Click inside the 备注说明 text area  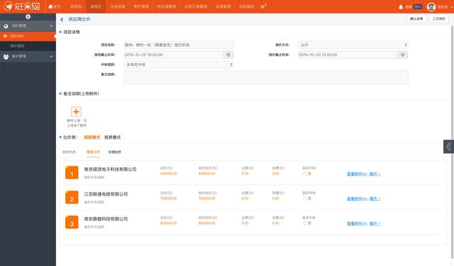266,77
